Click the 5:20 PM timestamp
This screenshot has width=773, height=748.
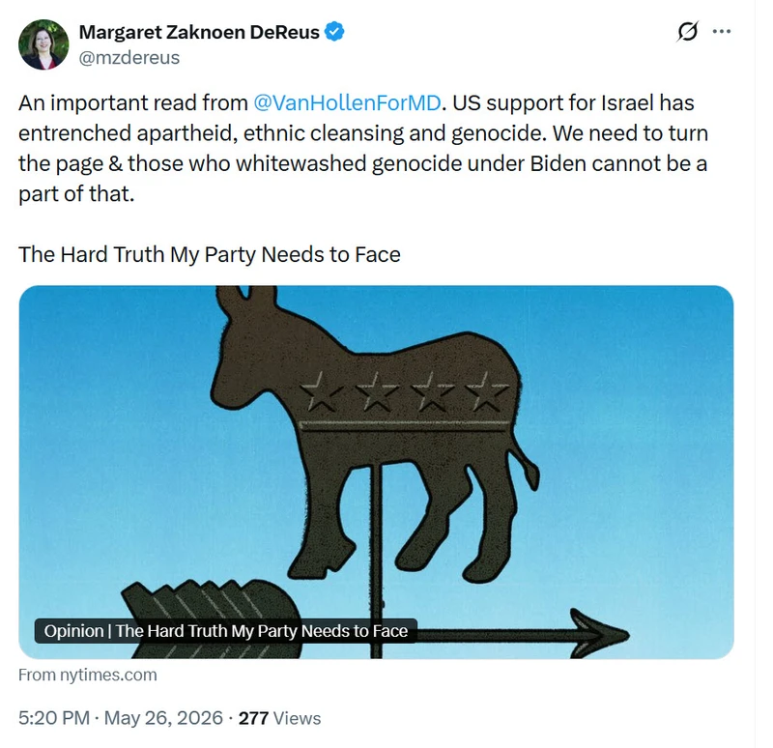(x=54, y=718)
